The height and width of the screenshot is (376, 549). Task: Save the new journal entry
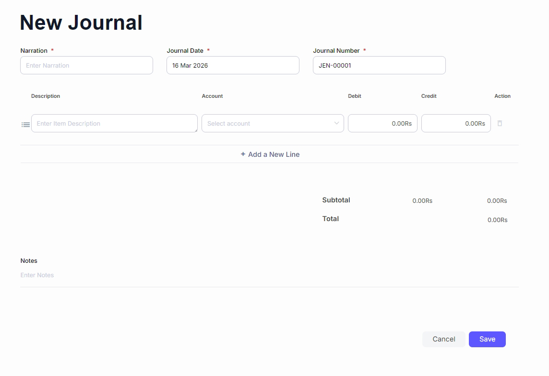coord(487,339)
